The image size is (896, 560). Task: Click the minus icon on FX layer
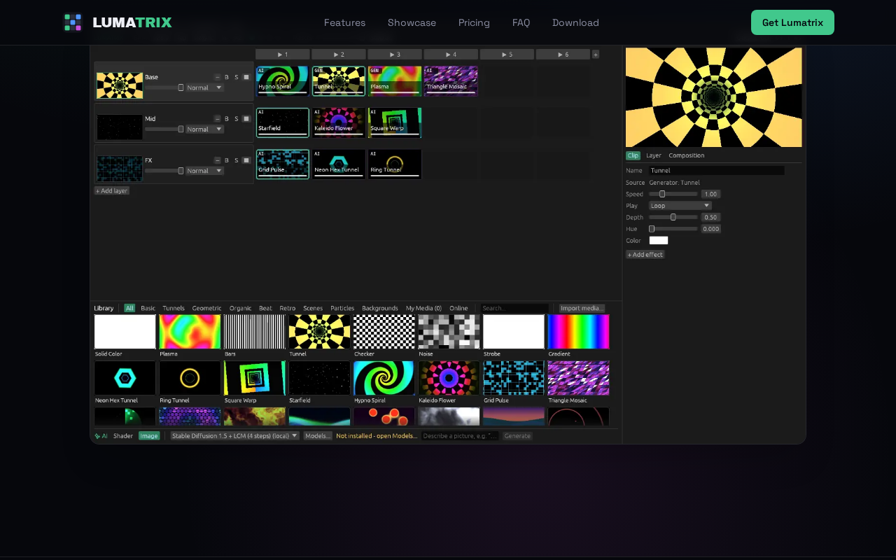218,160
